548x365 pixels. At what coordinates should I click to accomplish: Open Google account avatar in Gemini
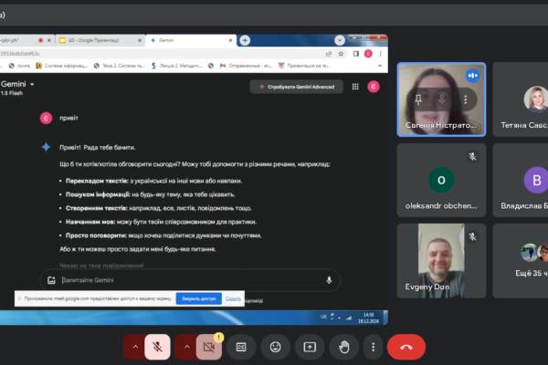coord(374,87)
